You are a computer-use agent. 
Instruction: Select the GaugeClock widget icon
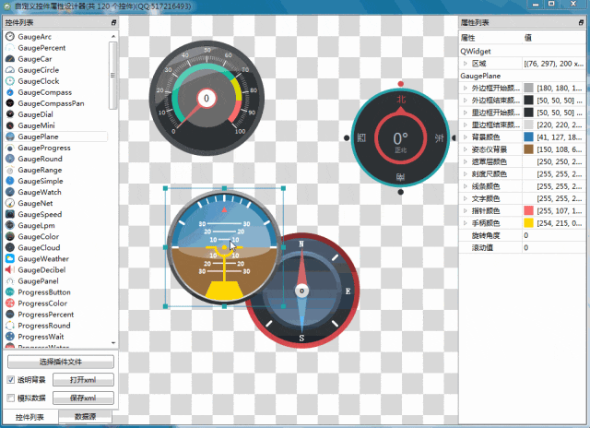[x=10, y=81]
